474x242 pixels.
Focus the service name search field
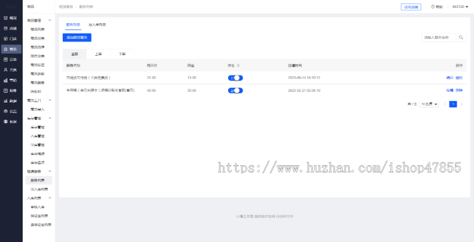tap(439, 37)
